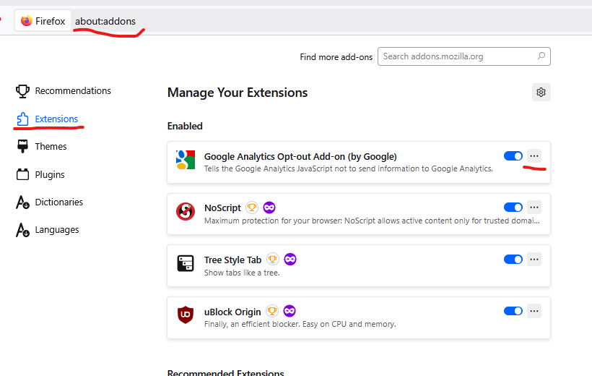Click the 'Manage Your Extensions' heading
Viewport: 592px width, 376px height.
coord(238,93)
